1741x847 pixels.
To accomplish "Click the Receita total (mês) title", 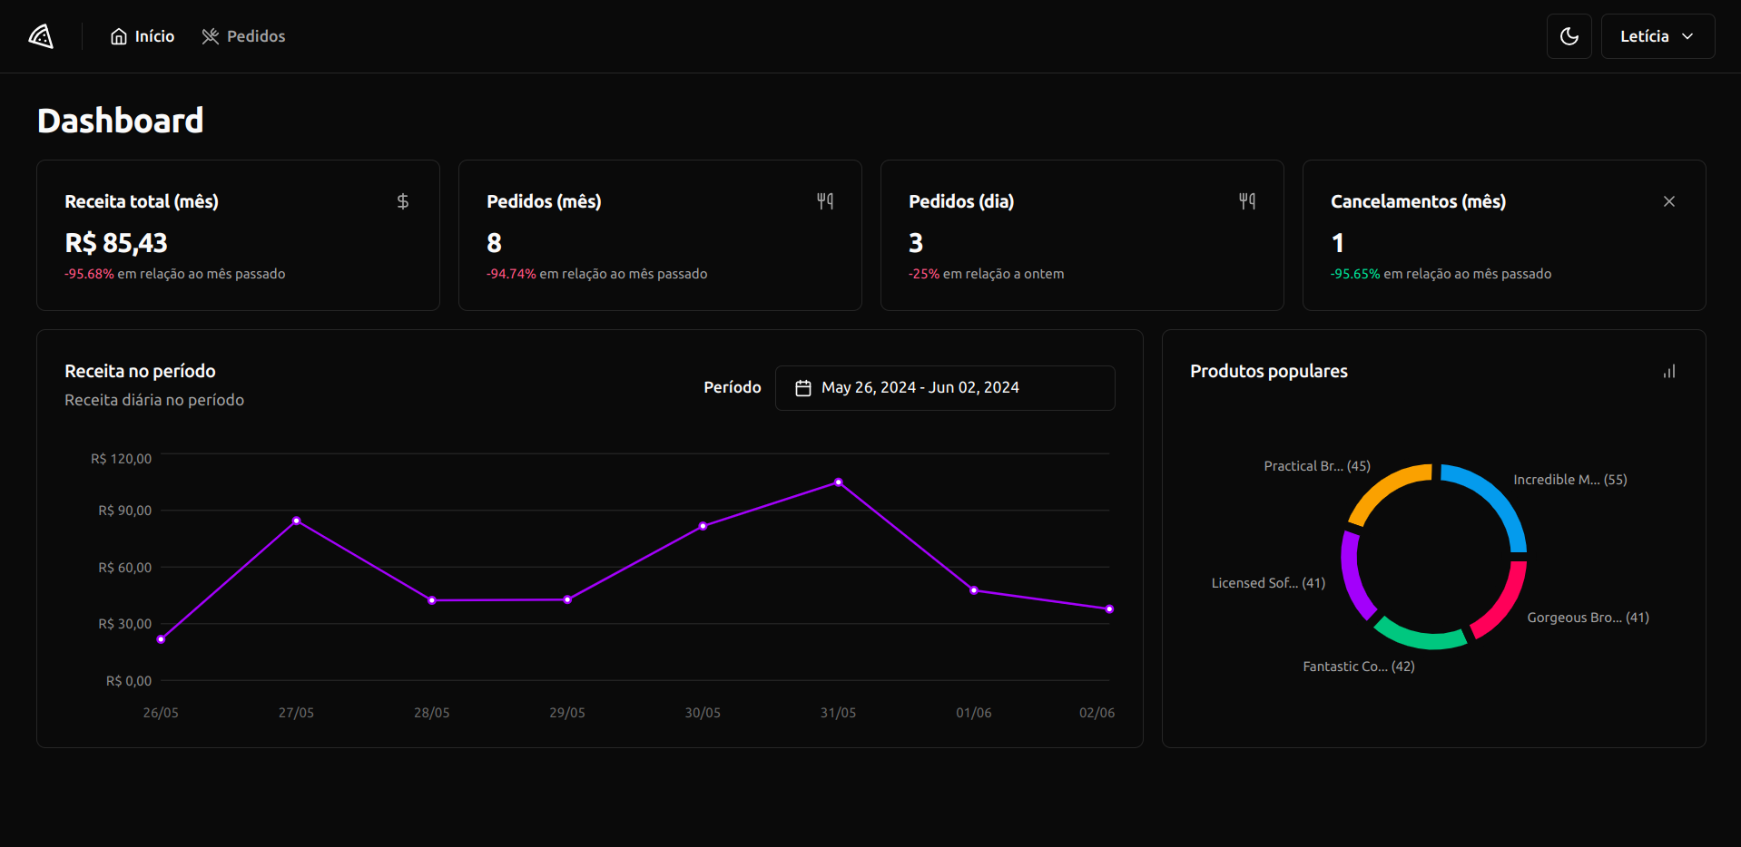I will click(142, 201).
